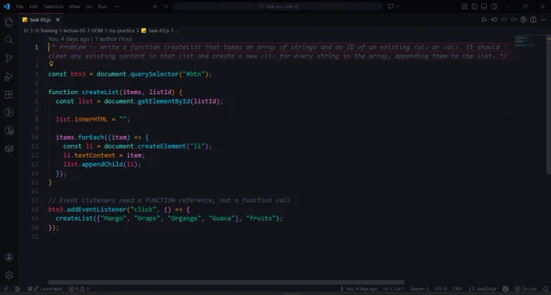Toggle the bottom panel visibility
551x295 pixels.
click(485, 6)
